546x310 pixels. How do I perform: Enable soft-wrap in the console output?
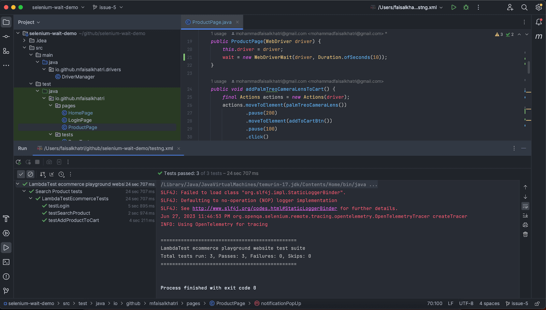pyautogui.click(x=525, y=206)
